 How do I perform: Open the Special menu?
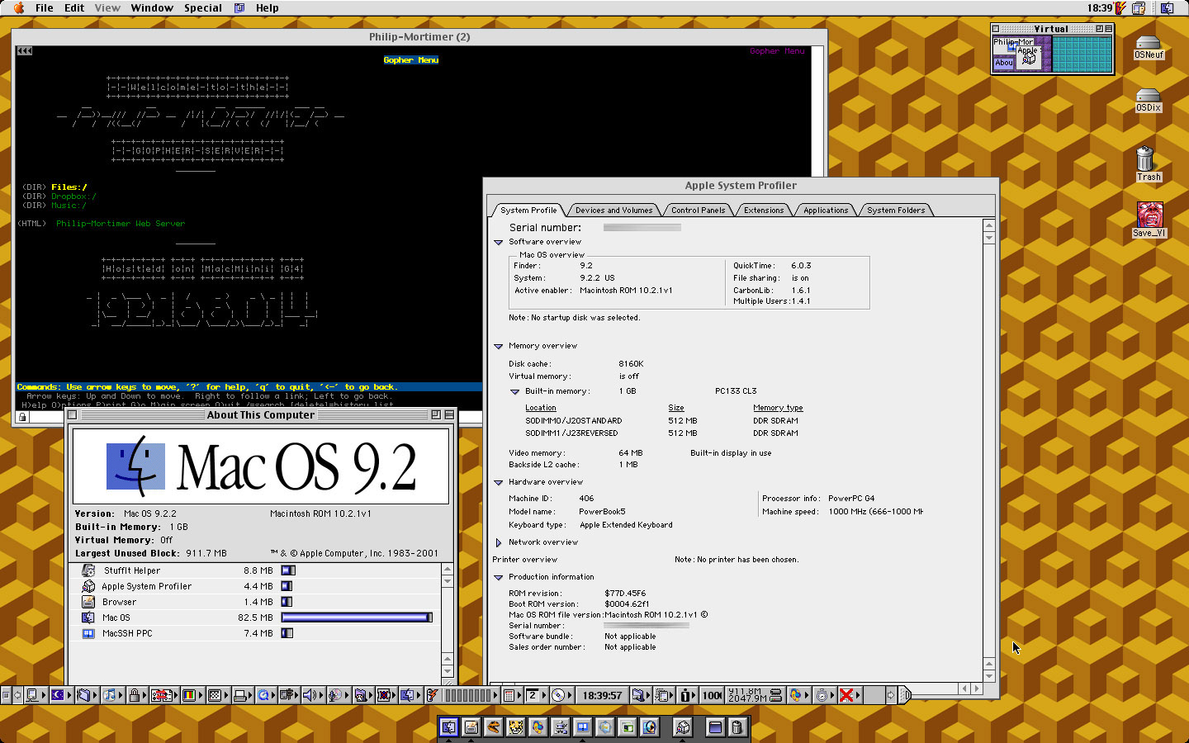pyautogui.click(x=203, y=8)
